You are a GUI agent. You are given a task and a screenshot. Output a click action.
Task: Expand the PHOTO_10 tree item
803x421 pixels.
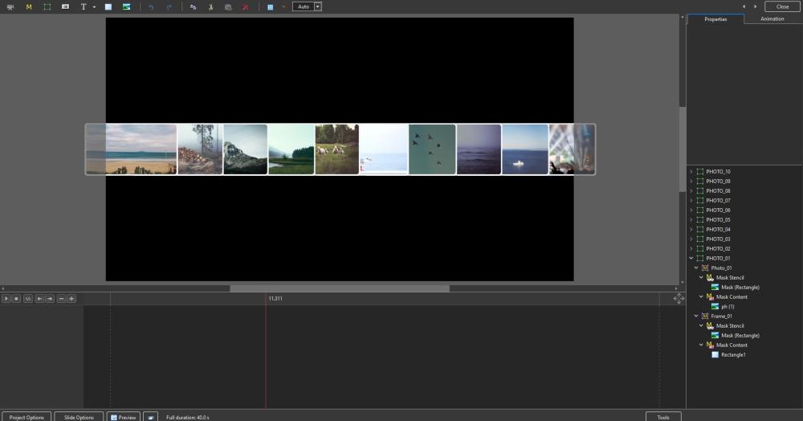(x=691, y=172)
